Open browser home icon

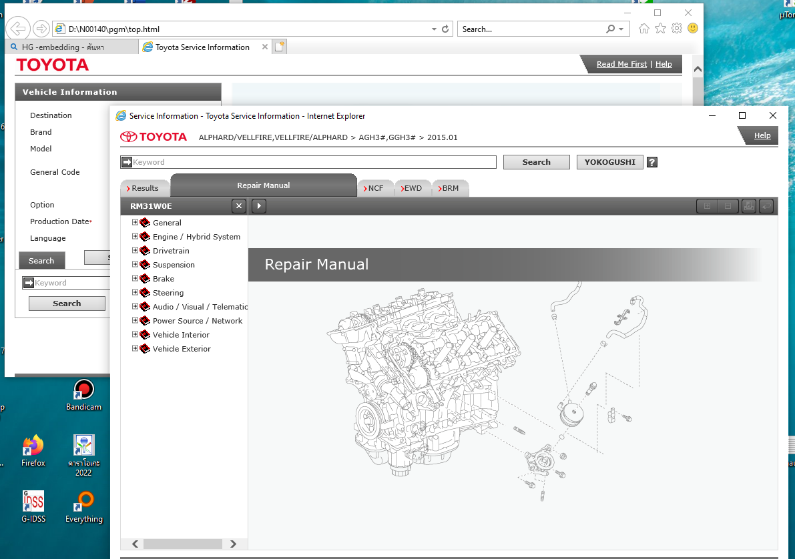(644, 29)
